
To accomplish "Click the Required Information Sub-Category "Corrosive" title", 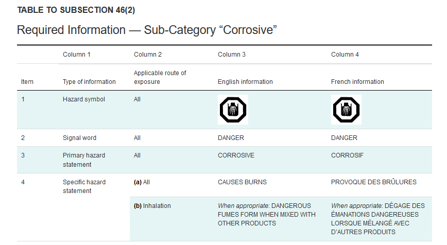I will coord(147,30).
